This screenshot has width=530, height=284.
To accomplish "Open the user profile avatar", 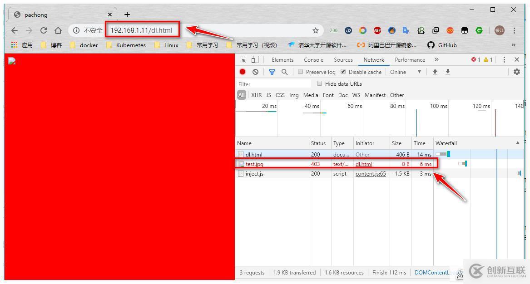I will (x=499, y=30).
